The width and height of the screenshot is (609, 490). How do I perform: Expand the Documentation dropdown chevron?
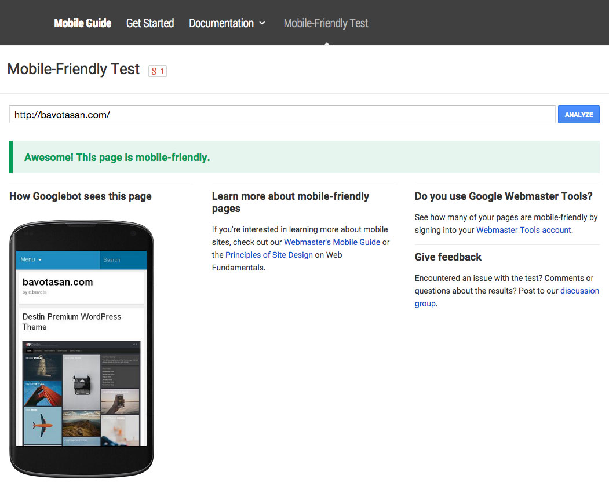click(x=262, y=23)
